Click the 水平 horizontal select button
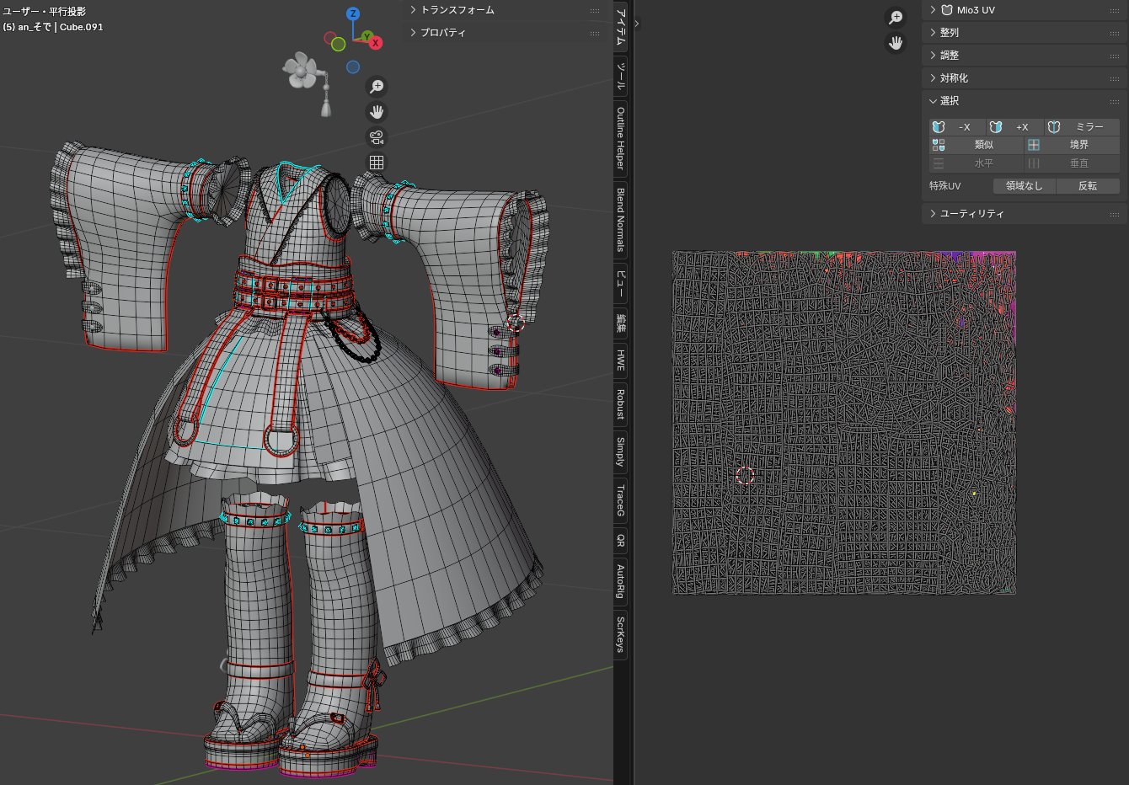1129x785 pixels. click(977, 163)
